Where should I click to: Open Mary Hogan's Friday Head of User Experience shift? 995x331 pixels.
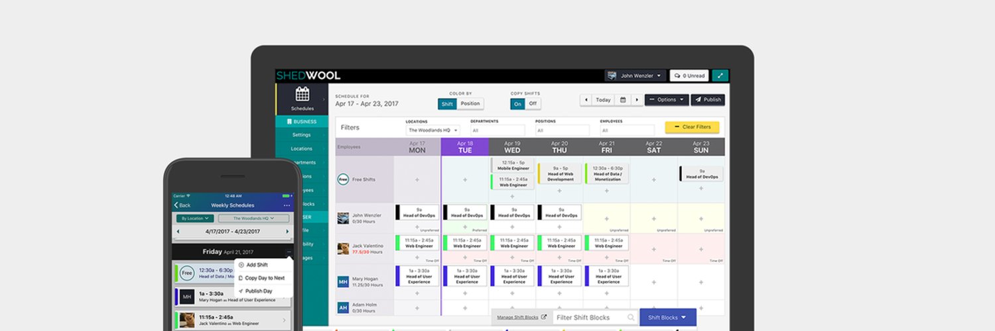click(x=606, y=275)
